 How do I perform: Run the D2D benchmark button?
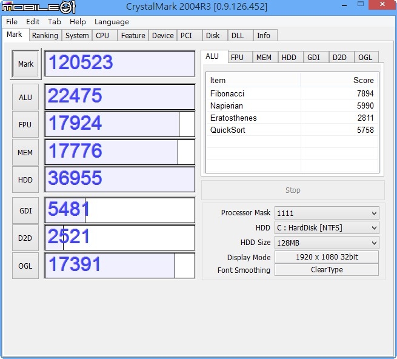[x=25, y=238]
